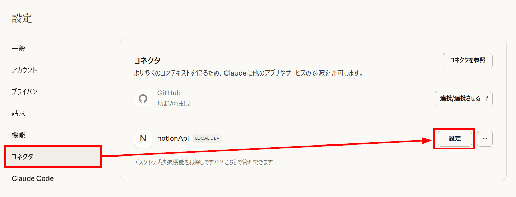Click the GitHub connector name label
516x197 pixels.
(169, 93)
